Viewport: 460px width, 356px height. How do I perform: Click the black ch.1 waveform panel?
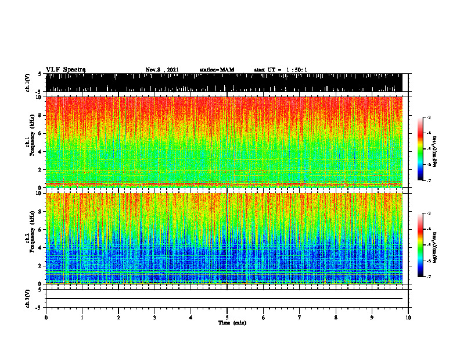click(x=224, y=83)
